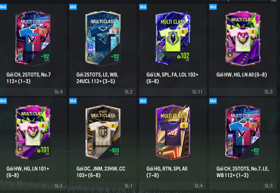Screen dimensions: 280x193
Task: Select the HW, HG, LN 101+ pack card
Action: pyautogui.click(x=33, y=132)
